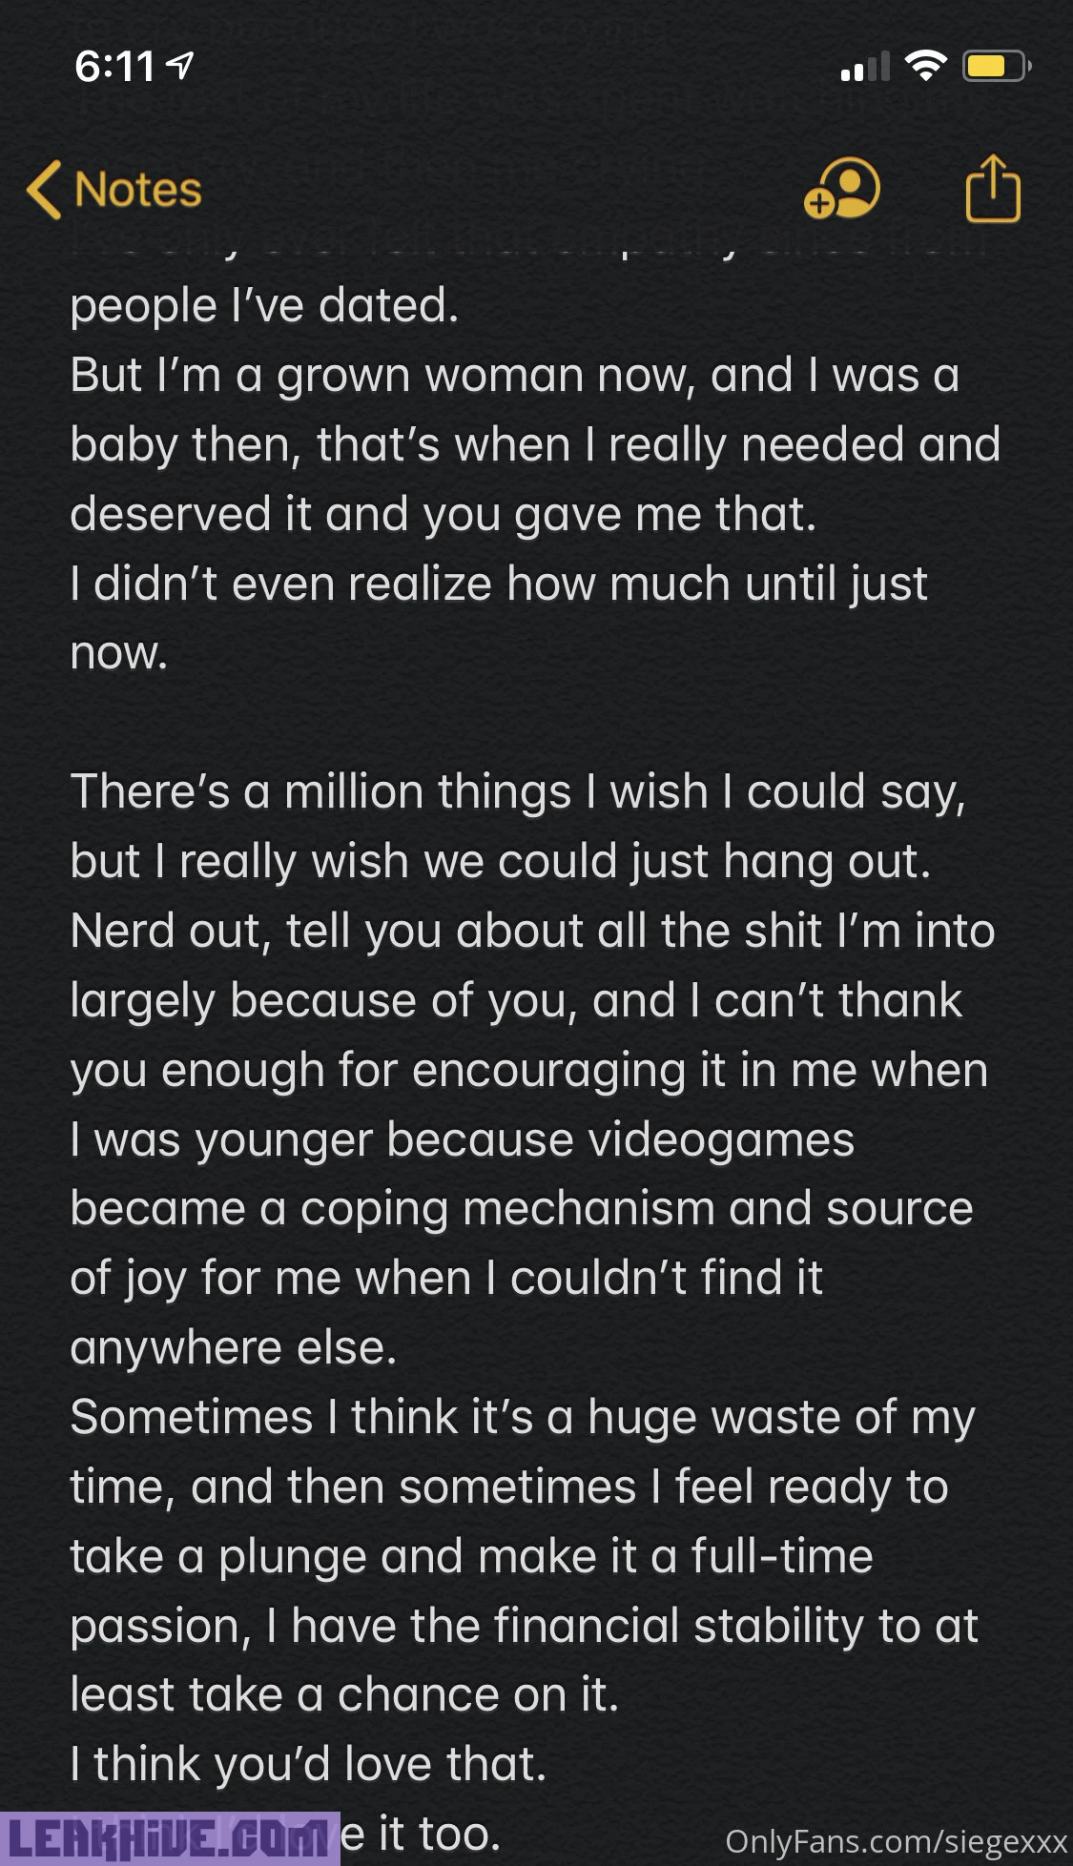The width and height of the screenshot is (1073, 1866).
Task: Tap the battery indicator icon
Action: (x=995, y=67)
